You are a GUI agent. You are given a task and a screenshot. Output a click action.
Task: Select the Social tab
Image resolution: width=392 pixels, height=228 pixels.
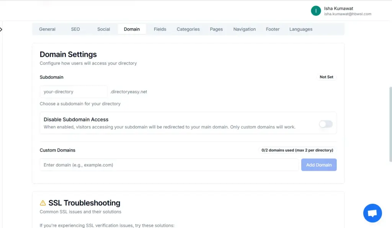(103, 29)
